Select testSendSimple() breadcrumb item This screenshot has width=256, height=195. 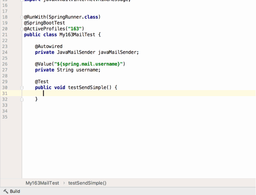[87, 183]
